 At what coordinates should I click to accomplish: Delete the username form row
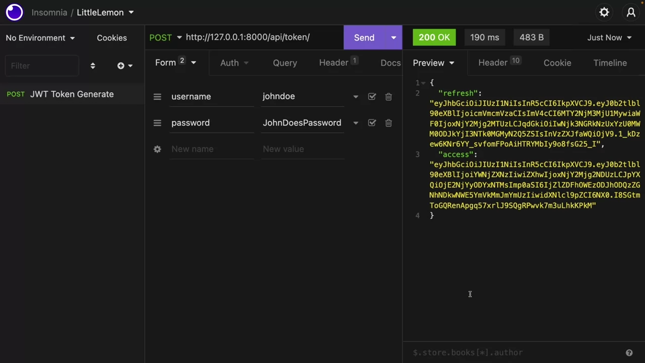[389, 96]
